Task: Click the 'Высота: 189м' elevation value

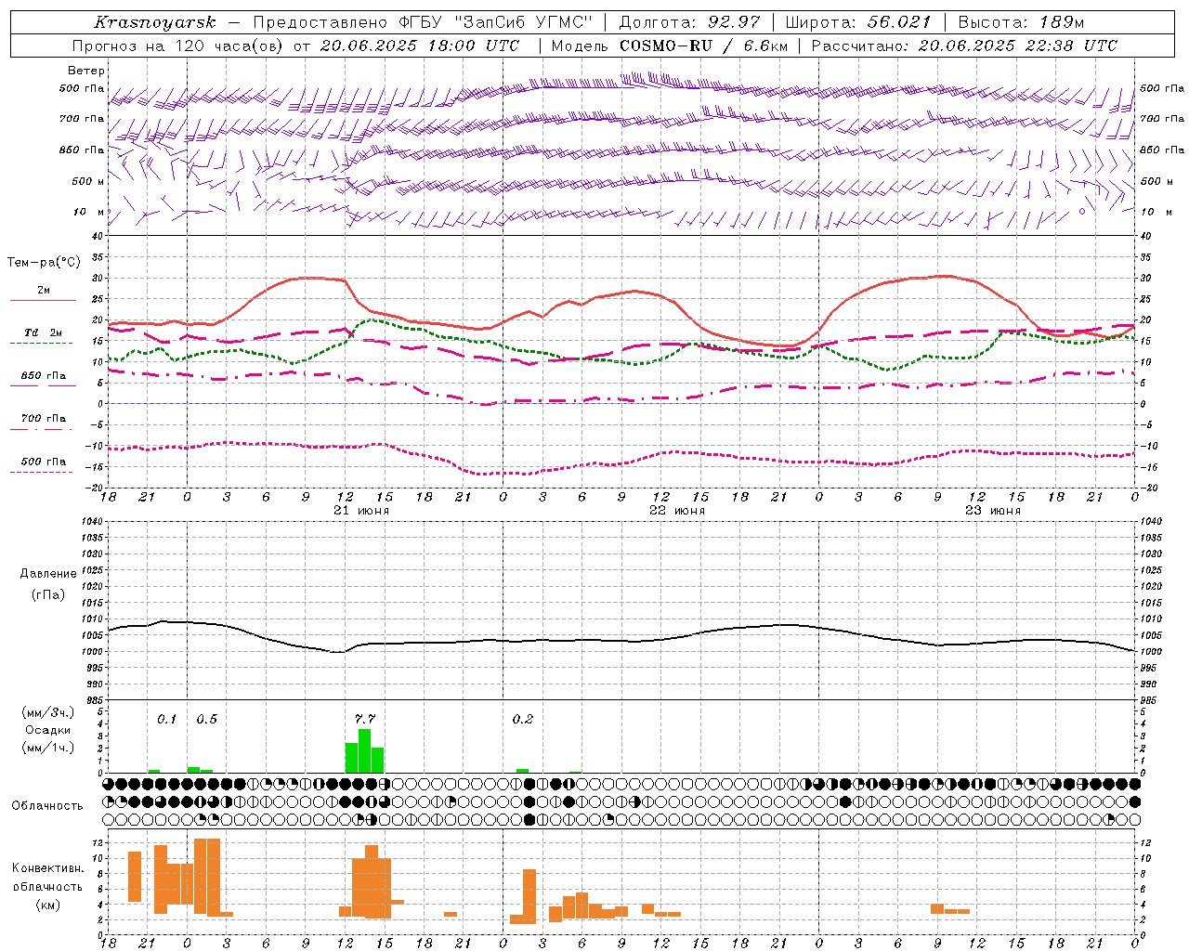Action: [x=1021, y=22]
